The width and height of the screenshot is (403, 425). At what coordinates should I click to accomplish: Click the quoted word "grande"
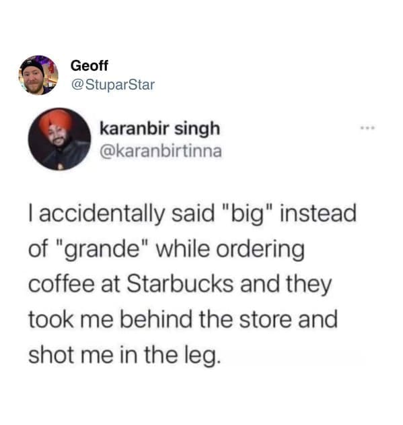103,249
